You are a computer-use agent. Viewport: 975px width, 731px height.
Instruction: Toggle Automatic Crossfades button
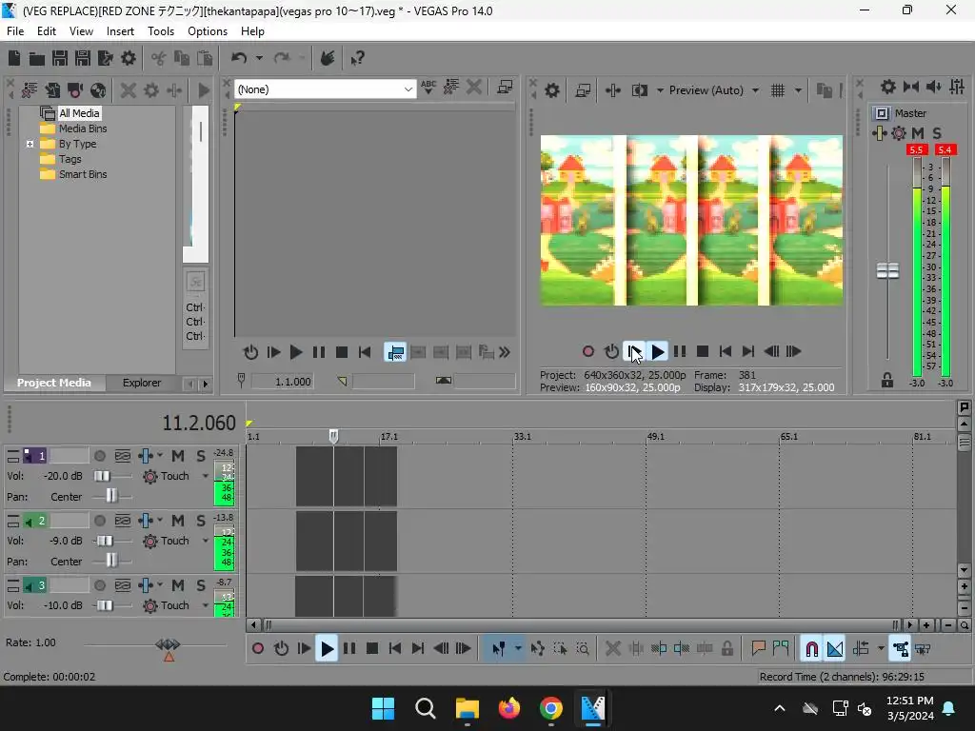tap(835, 649)
